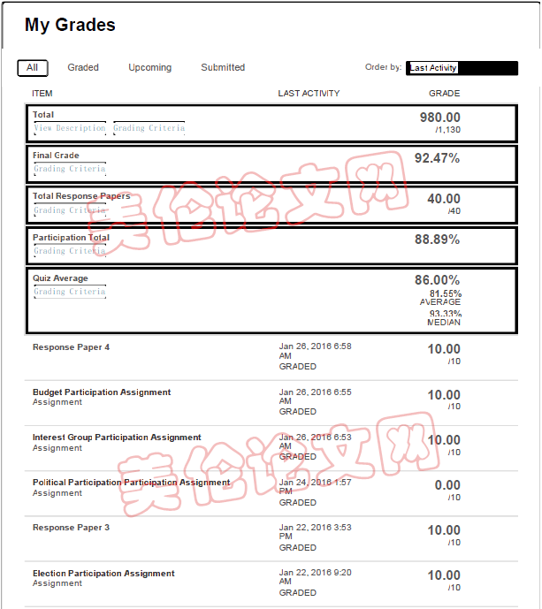Click the 86.00% quiz average value

tap(437, 280)
